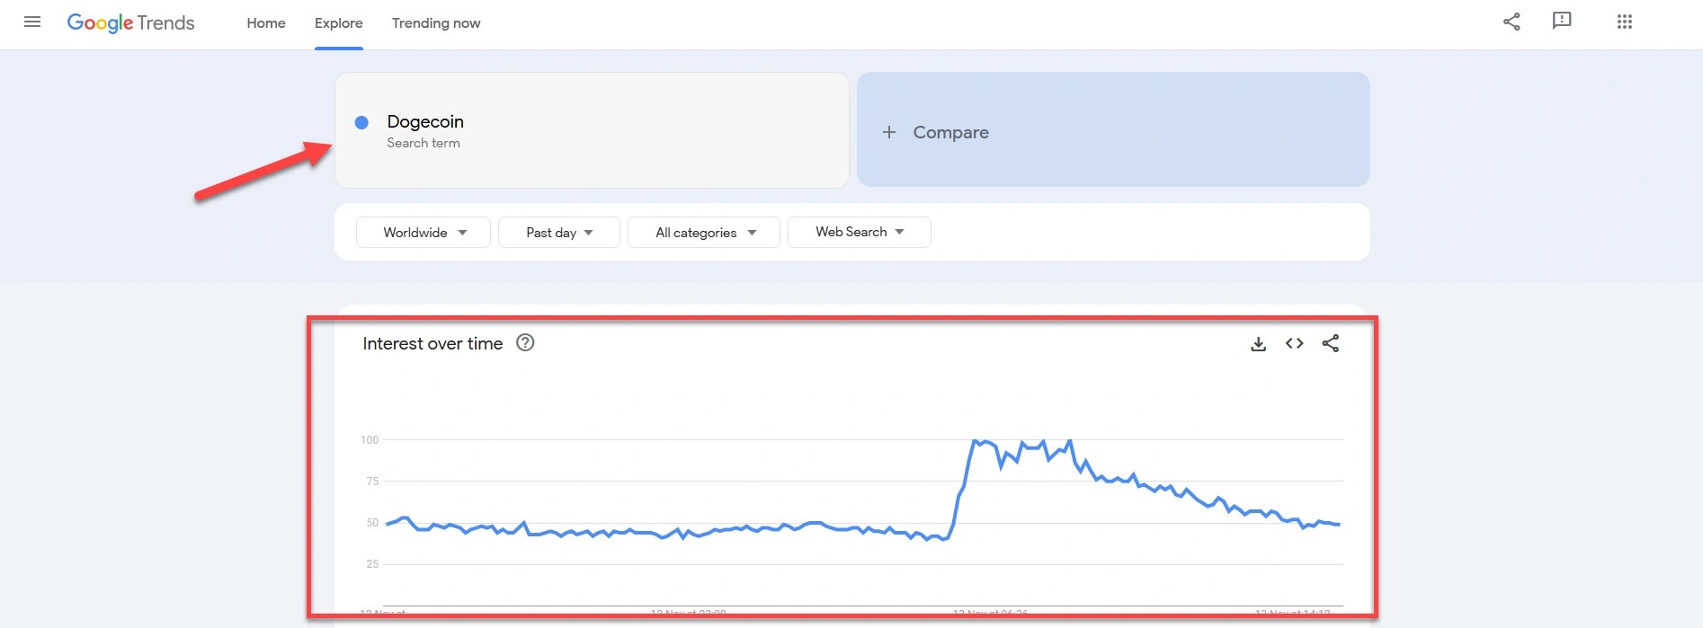The width and height of the screenshot is (1703, 628).
Task: Click the Google Trends logo
Action: 131,23
